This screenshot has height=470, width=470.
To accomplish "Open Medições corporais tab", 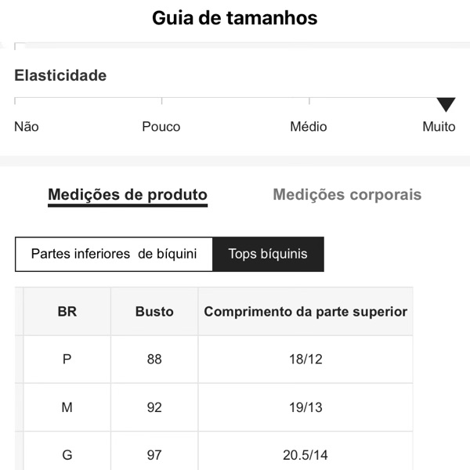I will (x=347, y=195).
